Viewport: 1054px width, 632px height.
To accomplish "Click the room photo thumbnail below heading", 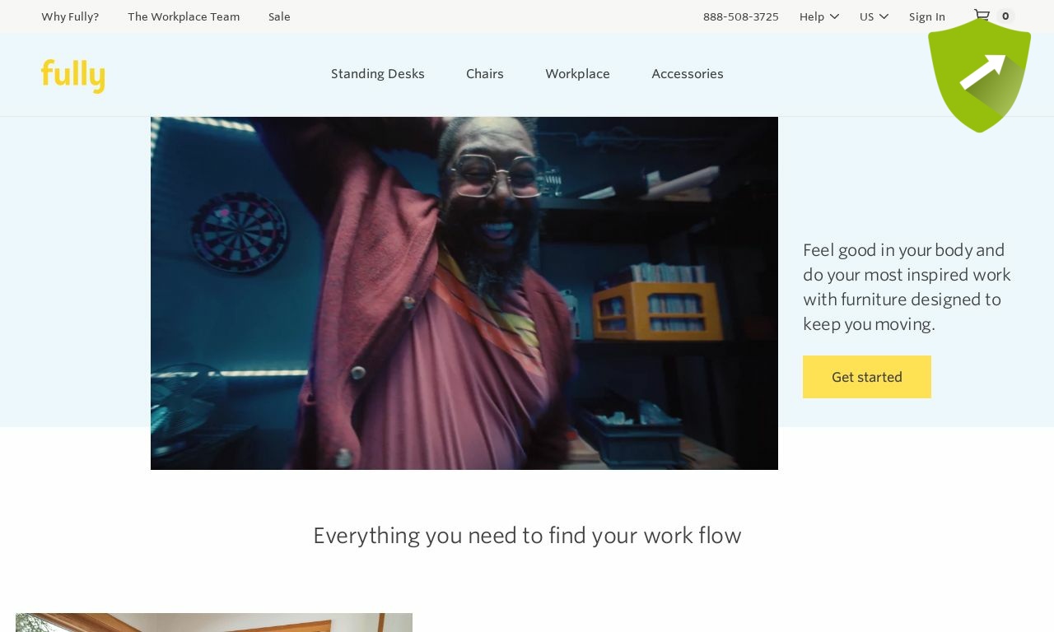I will pos(214,622).
